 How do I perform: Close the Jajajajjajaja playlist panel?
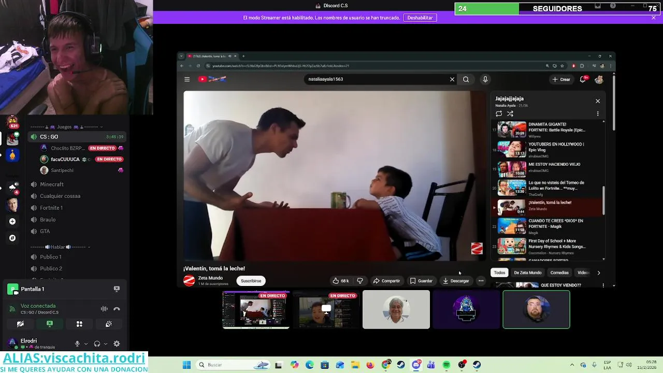[598, 101]
